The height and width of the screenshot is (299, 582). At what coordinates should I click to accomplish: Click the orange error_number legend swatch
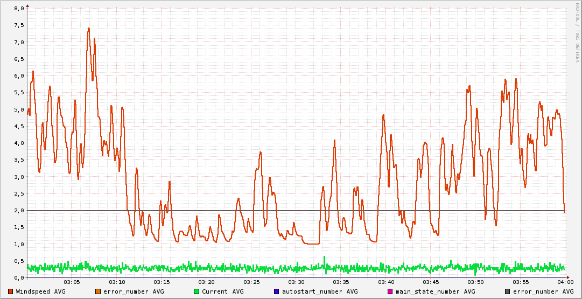pos(98,291)
